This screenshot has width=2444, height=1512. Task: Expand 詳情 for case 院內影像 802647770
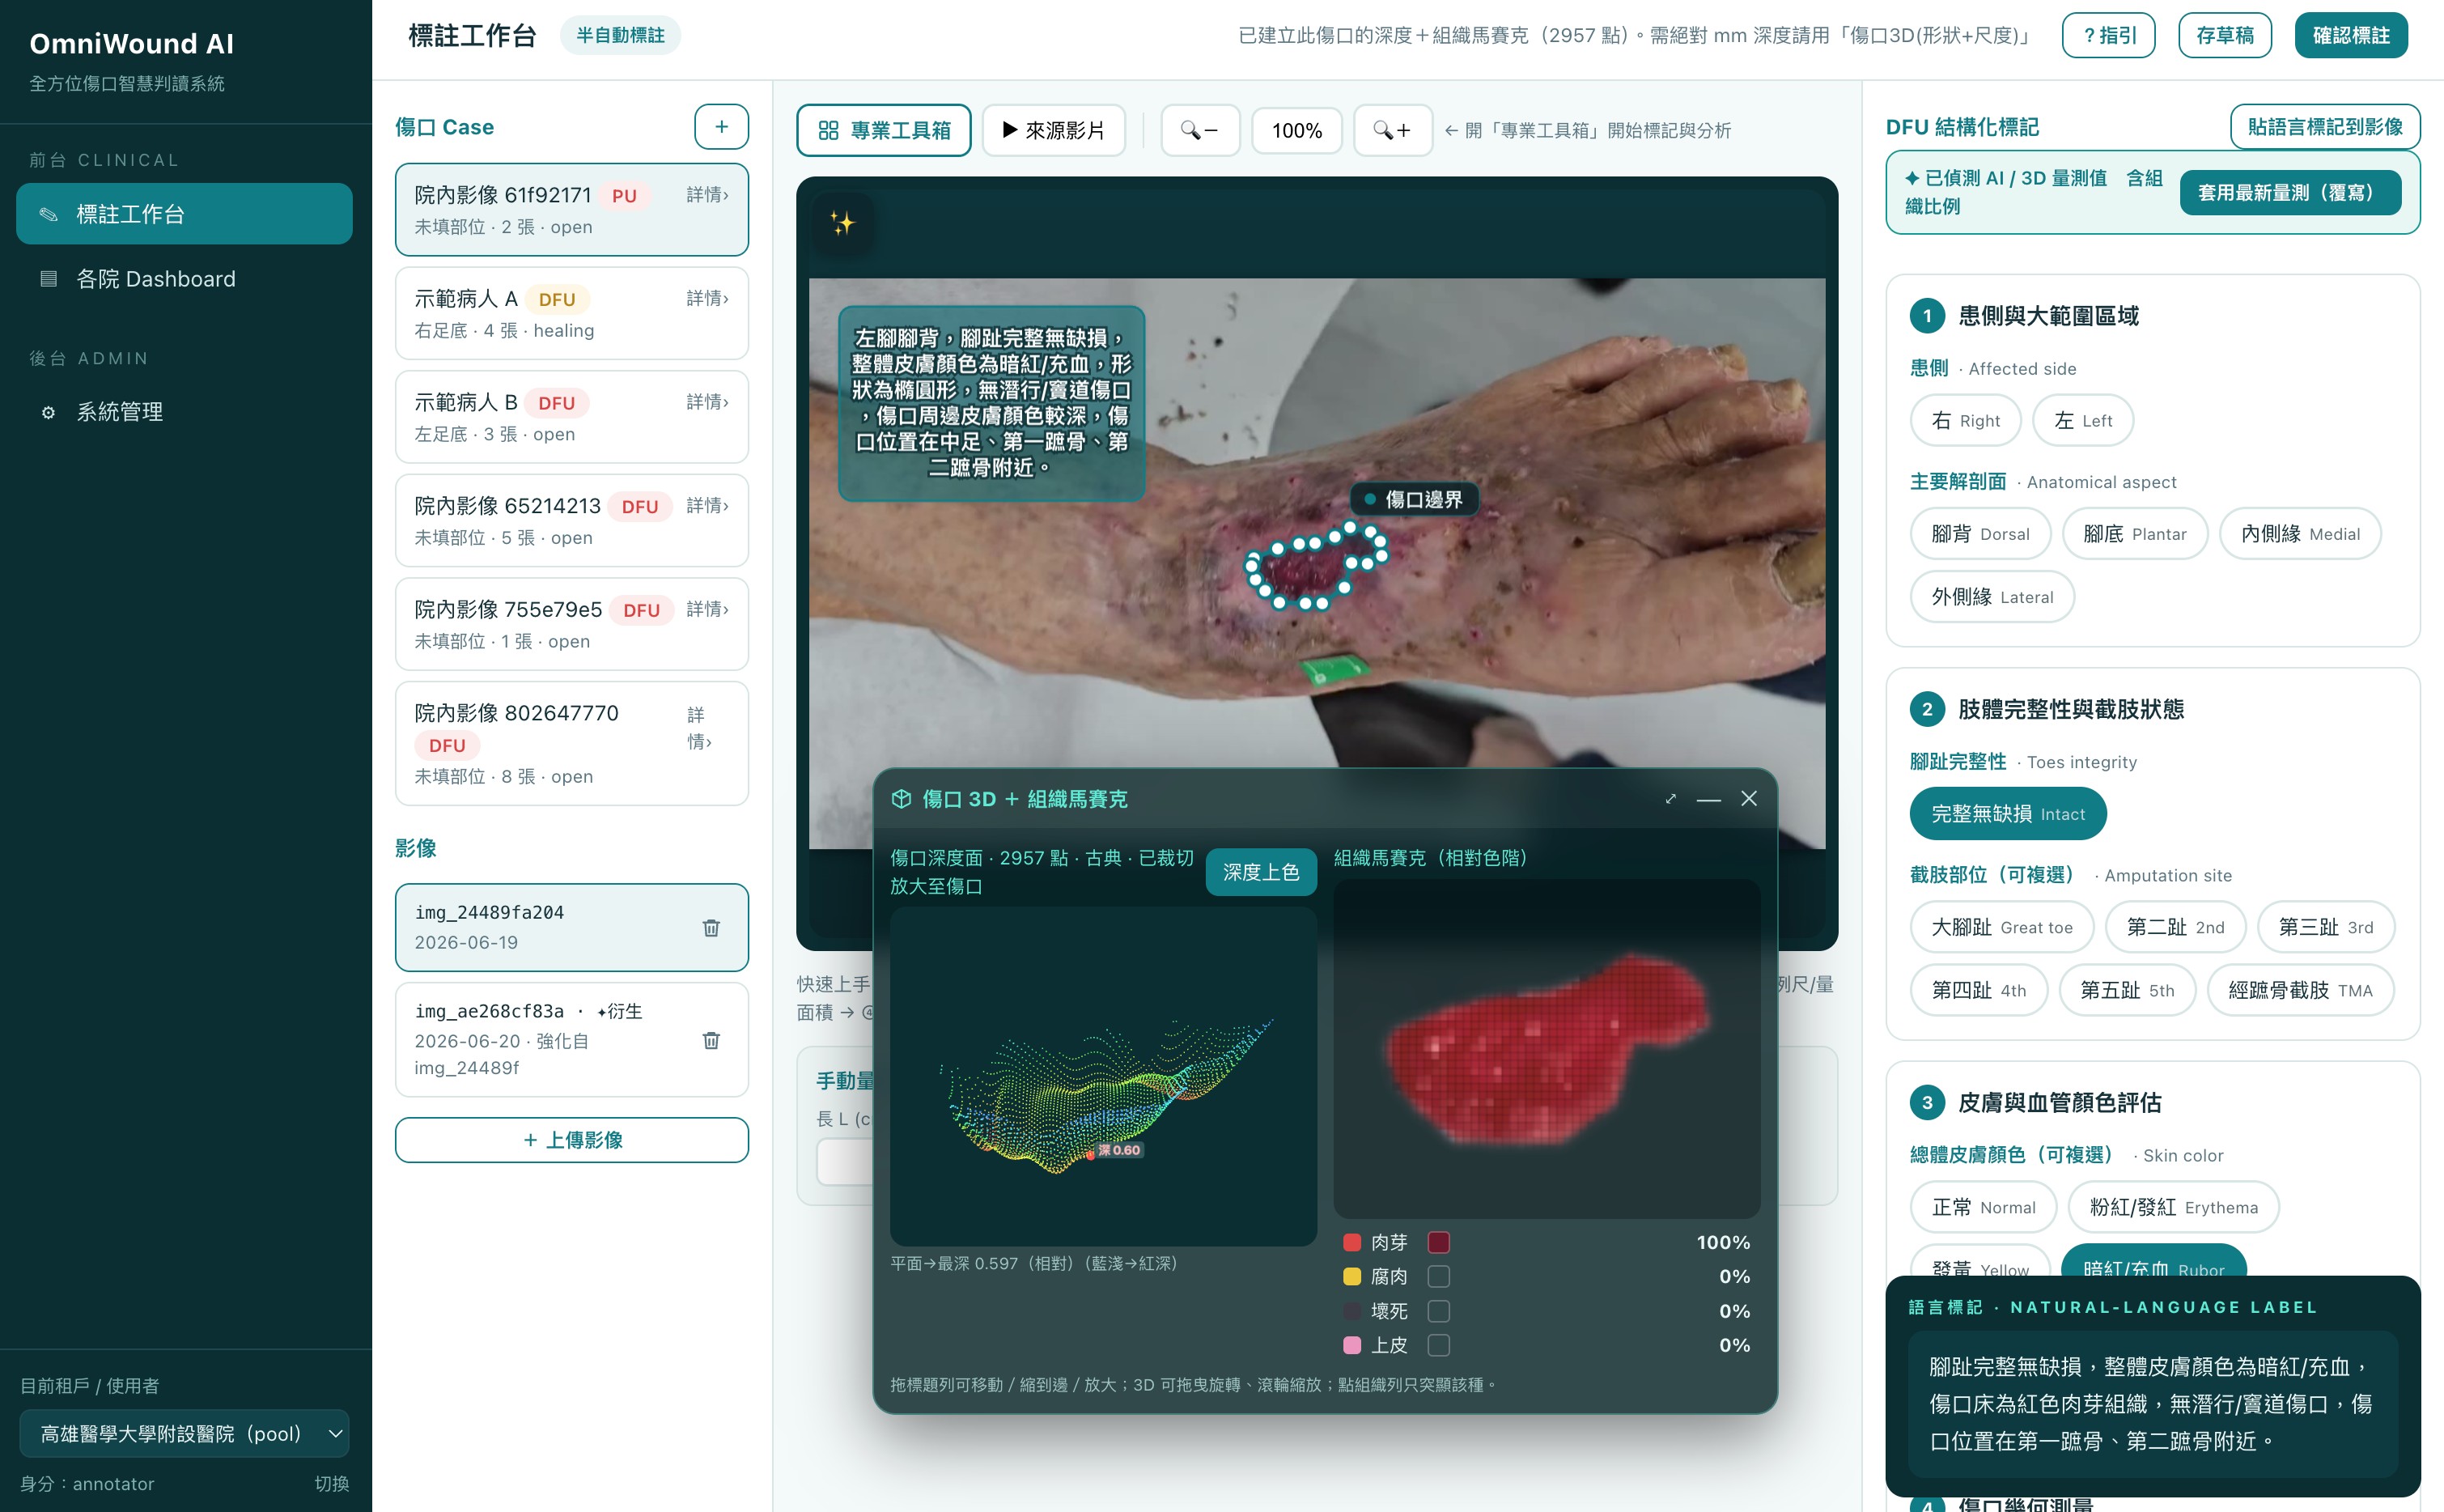698,728
